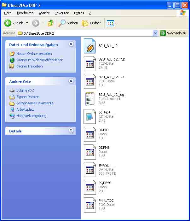
Task: Open the Datei menu
Action: (8, 13)
